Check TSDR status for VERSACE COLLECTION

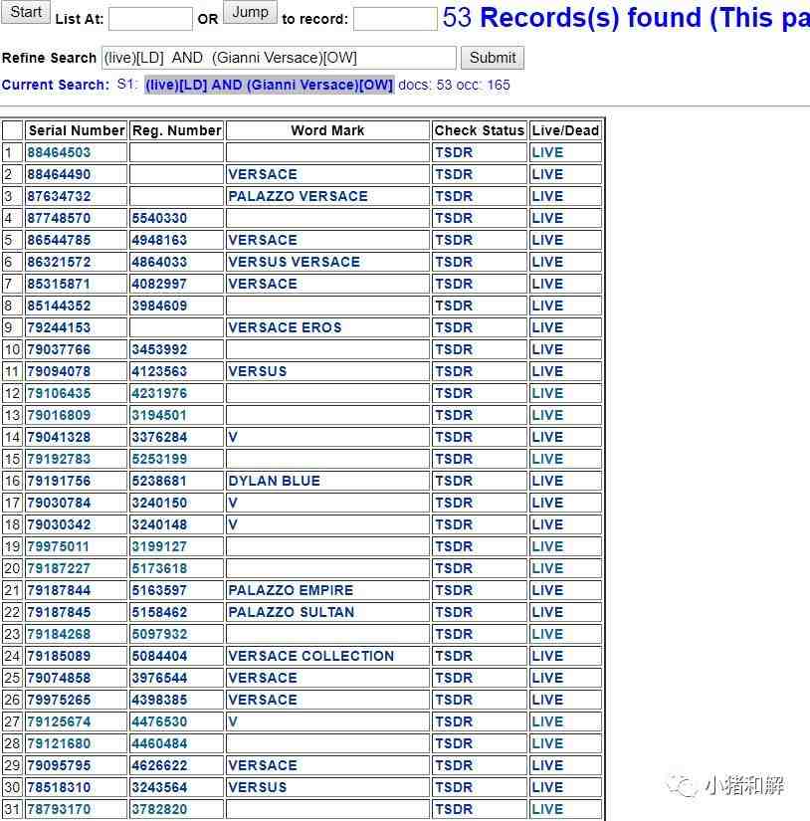tap(454, 656)
